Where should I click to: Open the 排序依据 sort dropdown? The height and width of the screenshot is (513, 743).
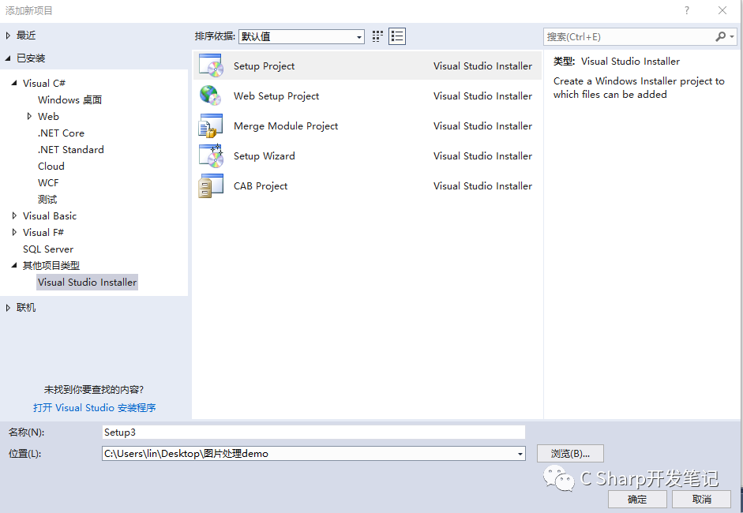click(x=302, y=36)
